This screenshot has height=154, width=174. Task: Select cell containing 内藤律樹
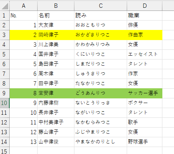point(56,103)
